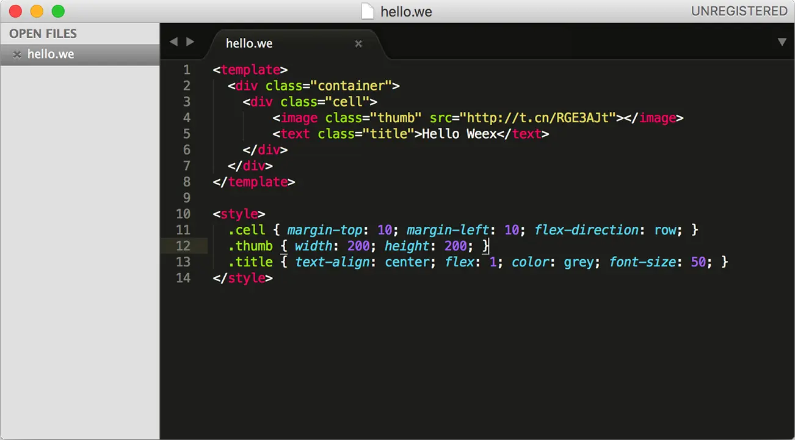Click the font-size value 50 in .title rule
This screenshot has height=440, width=795.
tap(698, 262)
